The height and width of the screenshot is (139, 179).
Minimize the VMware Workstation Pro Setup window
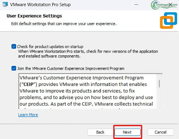pyautogui.click(x=136, y=4)
